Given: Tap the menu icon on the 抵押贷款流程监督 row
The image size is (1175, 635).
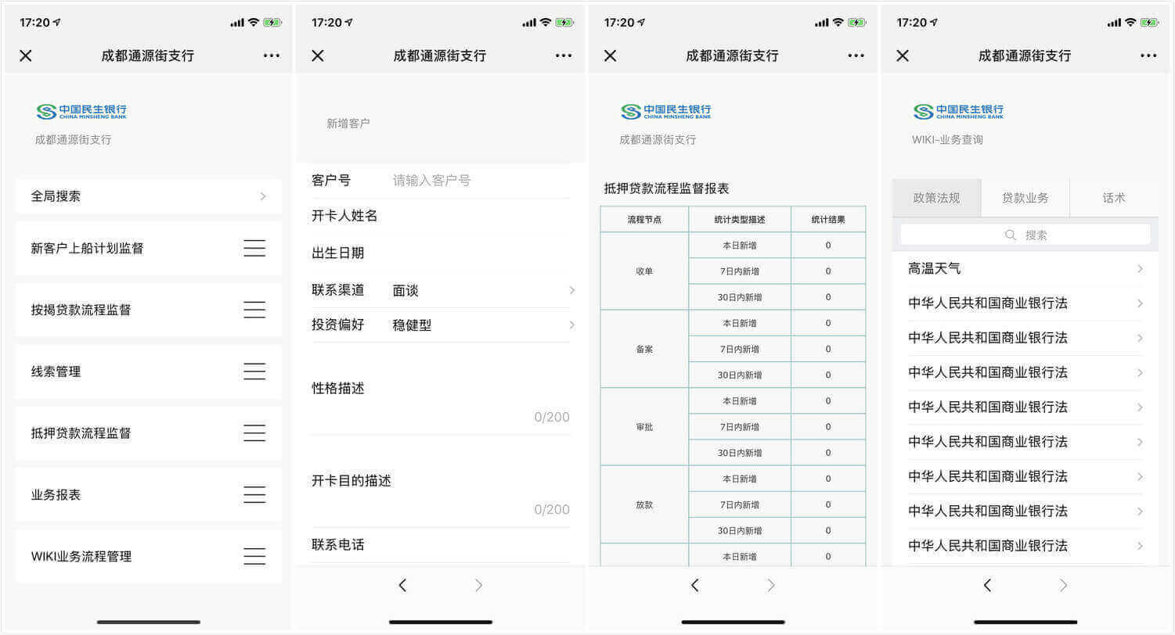Looking at the screenshot, I should (254, 433).
